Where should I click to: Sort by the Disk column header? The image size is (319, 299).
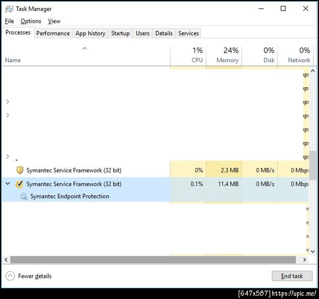point(260,55)
